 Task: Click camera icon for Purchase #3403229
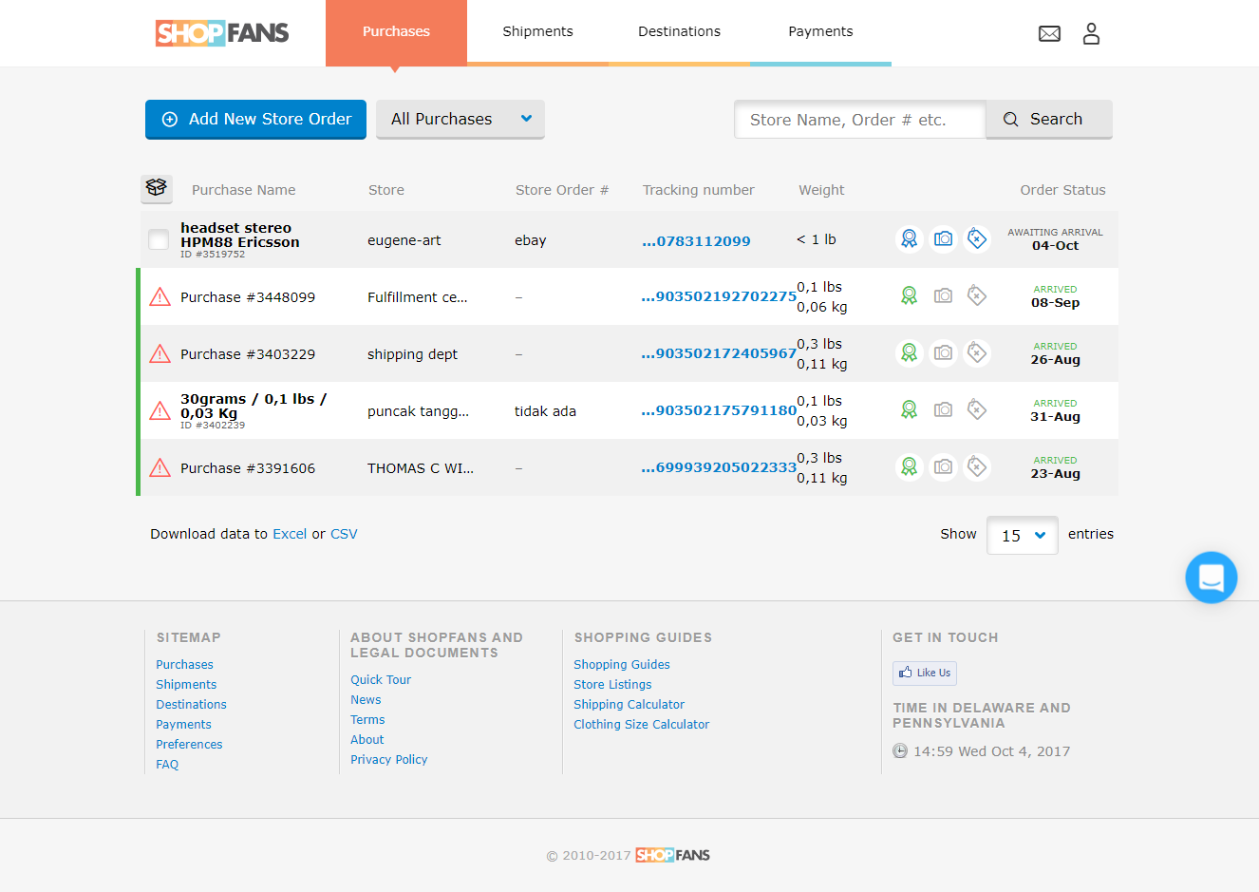click(x=943, y=352)
